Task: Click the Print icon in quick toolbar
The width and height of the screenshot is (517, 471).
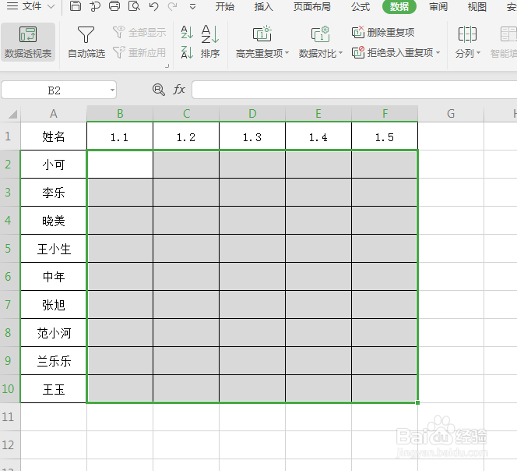Action: click(x=114, y=6)
